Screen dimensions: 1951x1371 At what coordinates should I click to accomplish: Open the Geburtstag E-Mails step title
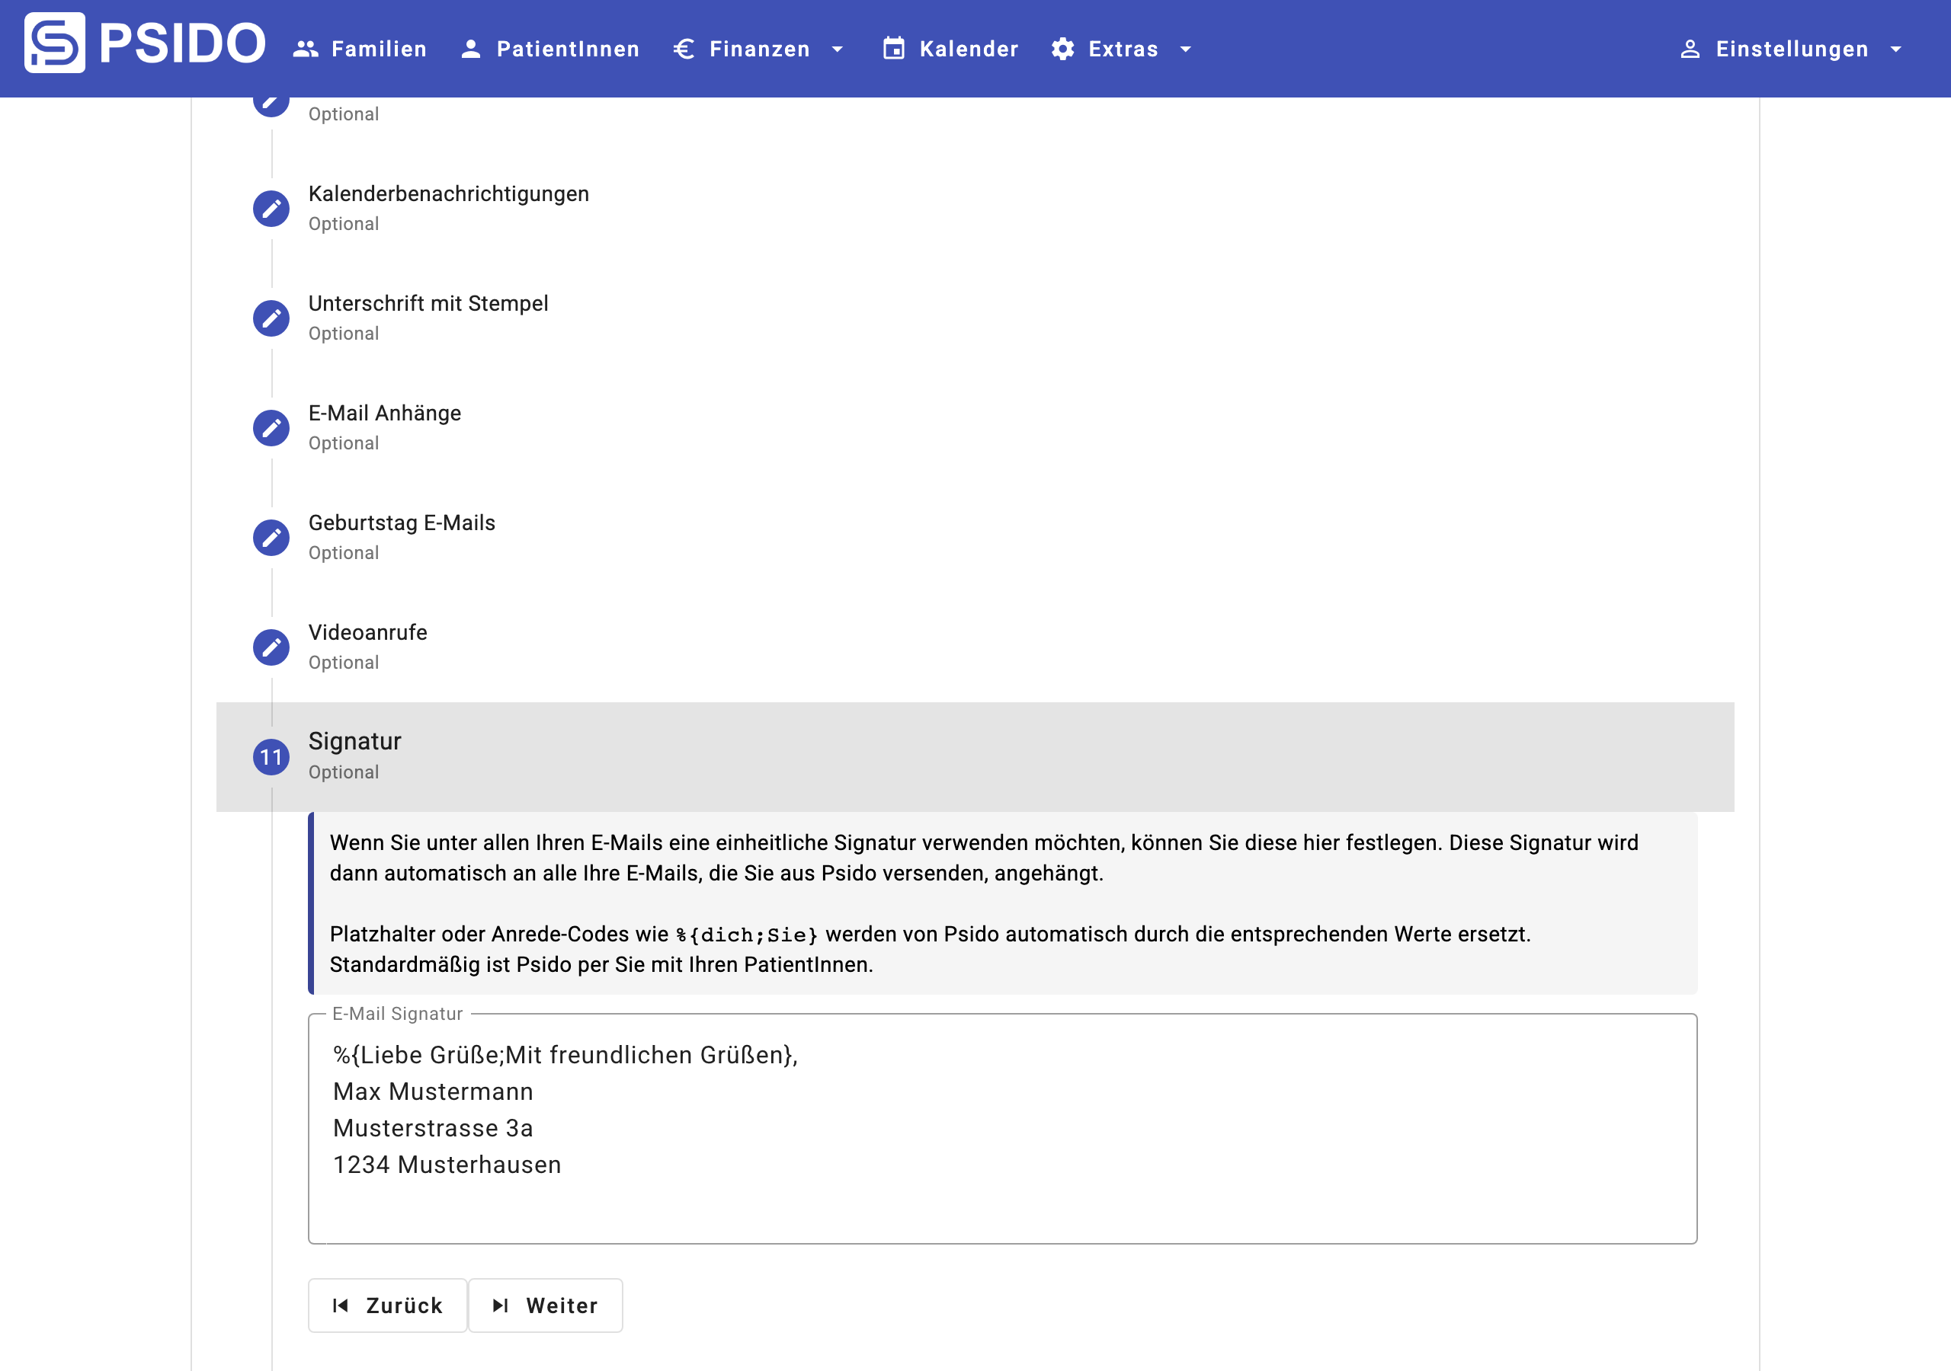[401, 523]
